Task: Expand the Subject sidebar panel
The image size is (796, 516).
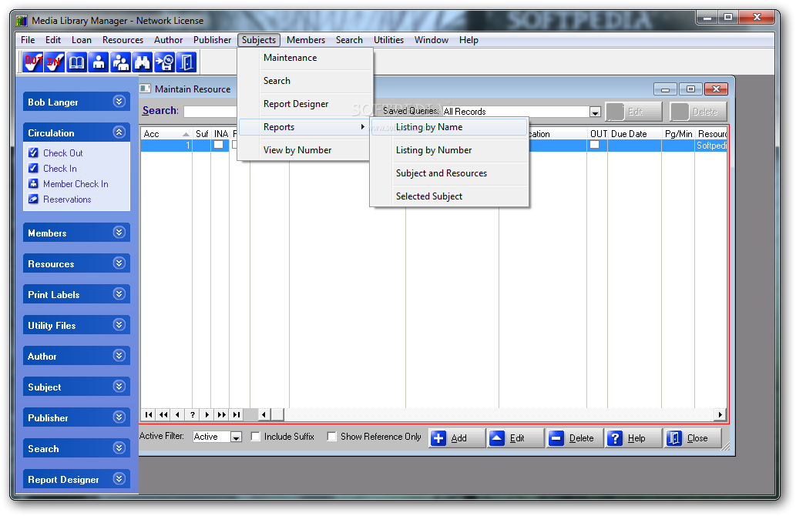Action: (119, 387)
